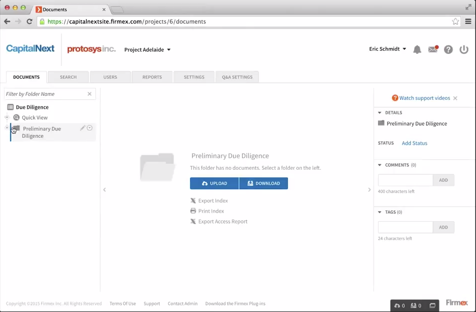This screenshot has height=312, width=476.
Task: Click the Terms Of Use footer link
Action: click(122, 304)
